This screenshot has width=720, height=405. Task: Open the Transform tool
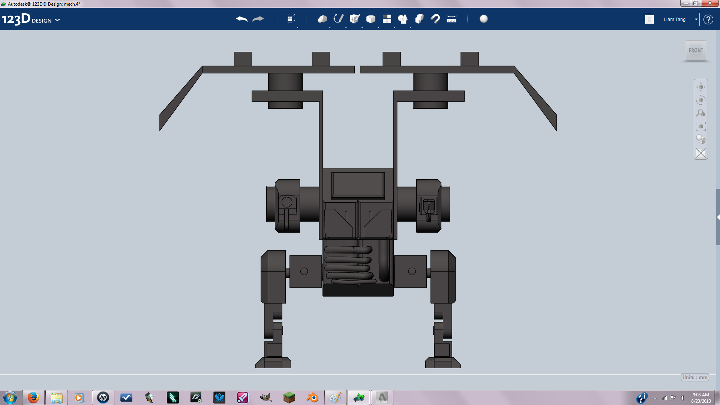(291, 19)
